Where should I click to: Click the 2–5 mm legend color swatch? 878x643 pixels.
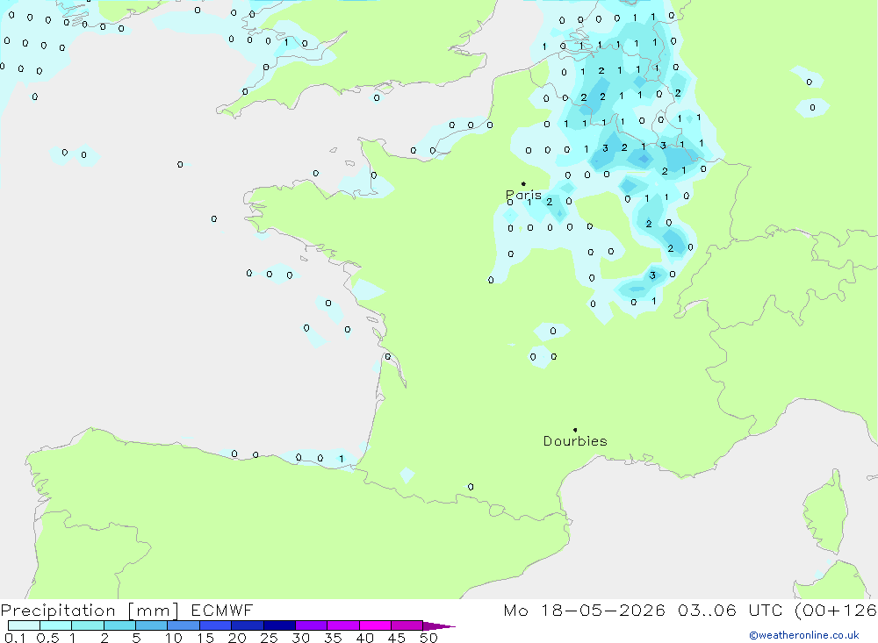[119, 625]
